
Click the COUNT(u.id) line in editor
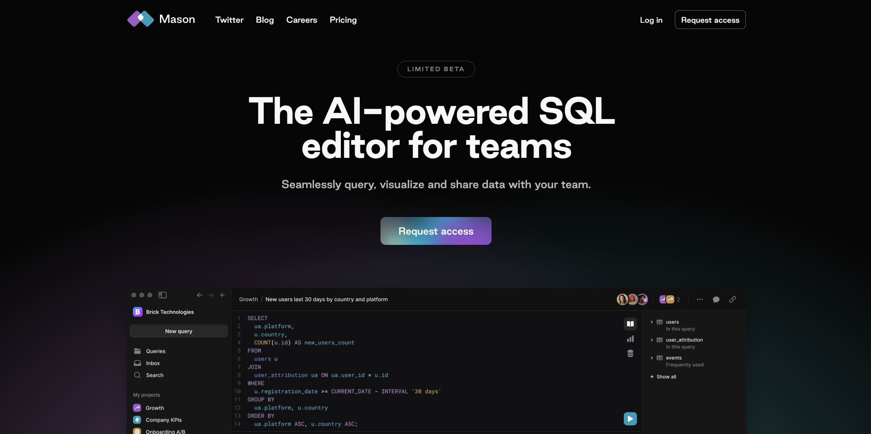pos(304,343)
